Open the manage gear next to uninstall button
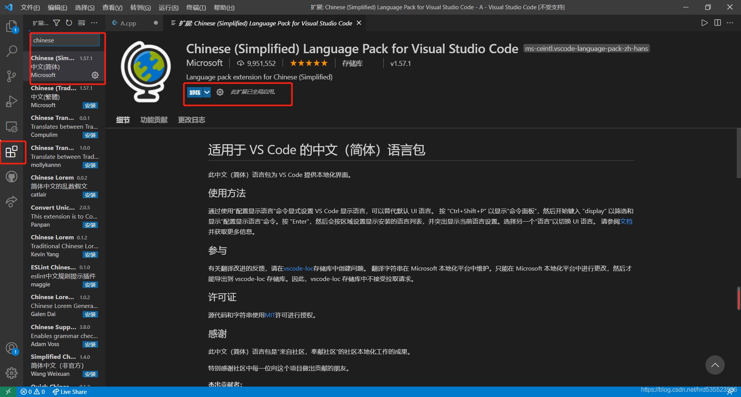Viewport: 741px width, 397px height. pos(220,92)
